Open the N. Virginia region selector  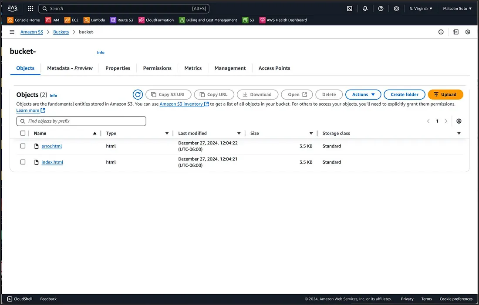pos(420,8)
